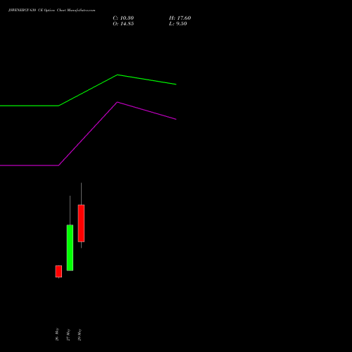Click the 29 May date axis label
Screen dimensions: 352x352
(x=80, y=334)
